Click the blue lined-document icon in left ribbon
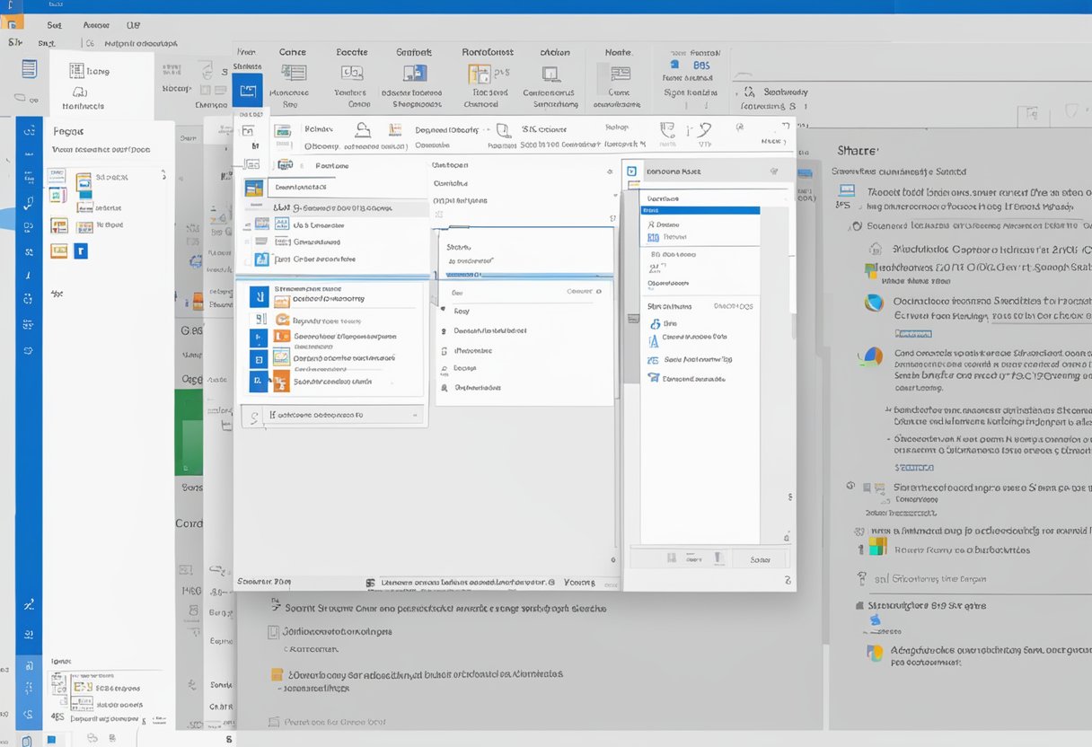Image resolution: width=1092 pixels, height=747 pixels. (30, 69)
